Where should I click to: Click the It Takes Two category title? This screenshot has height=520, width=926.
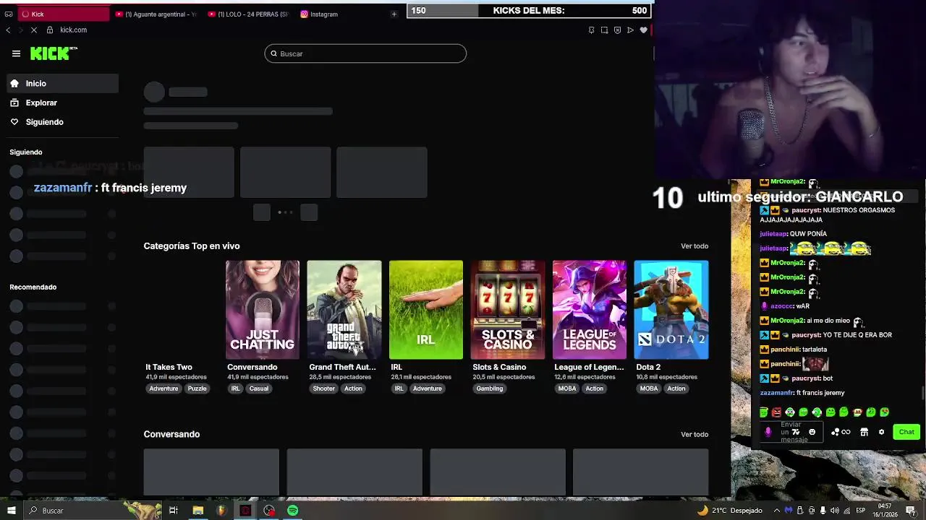pos(169,367)
